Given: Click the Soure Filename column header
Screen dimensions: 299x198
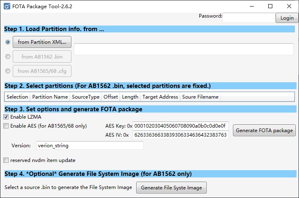Looking at the screenshot, I should coord(200,97).
